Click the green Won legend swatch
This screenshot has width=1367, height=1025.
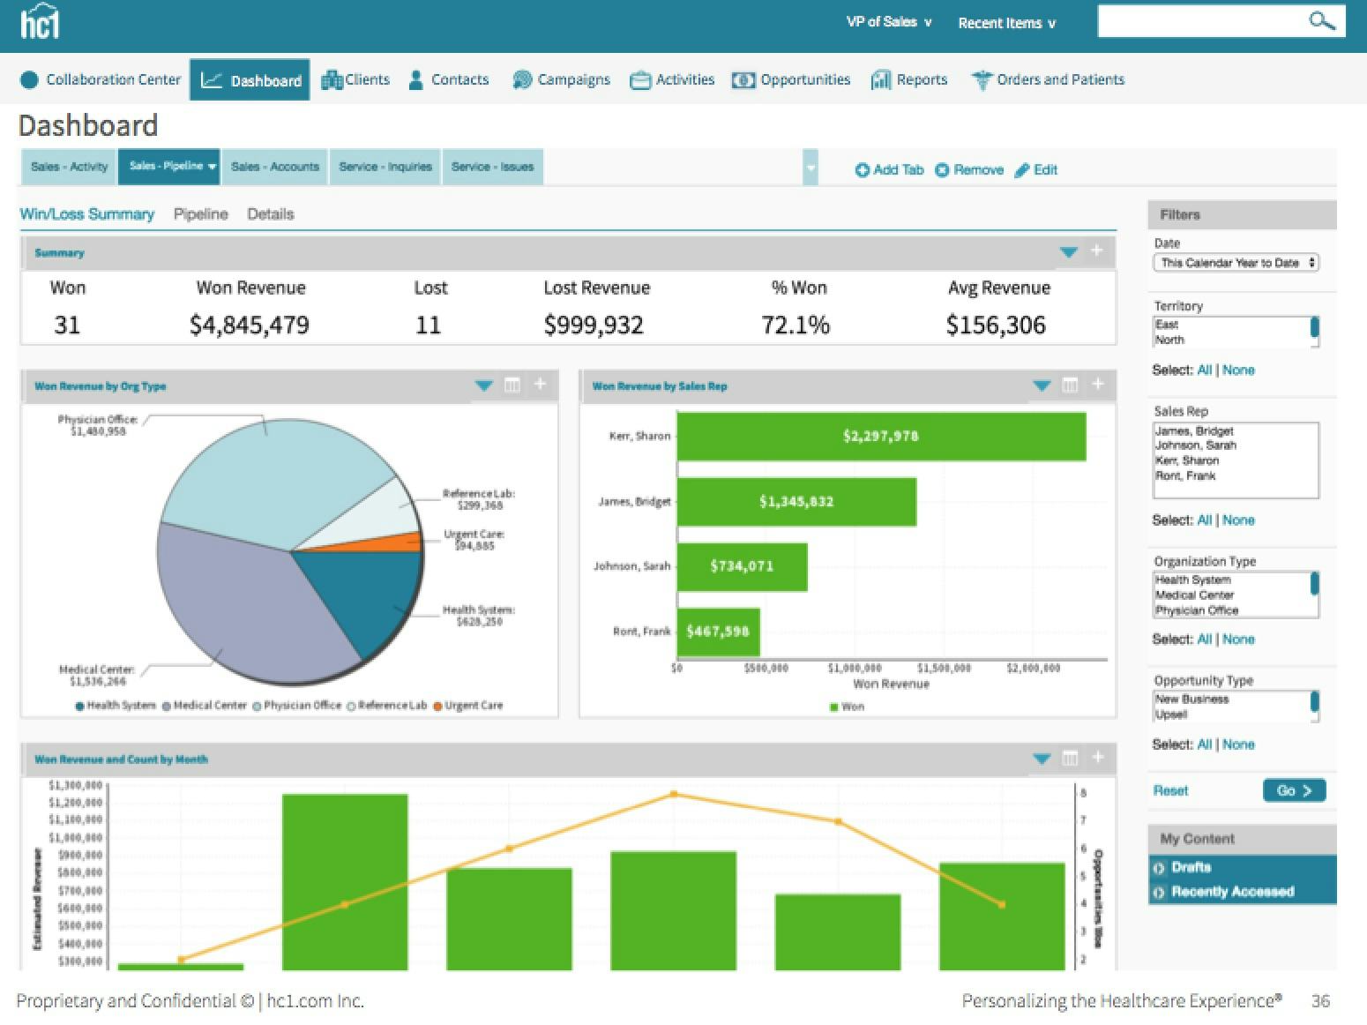pos(833,707)
